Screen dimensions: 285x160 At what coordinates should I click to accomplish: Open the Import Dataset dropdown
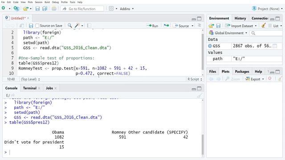click(x=241, y=26)
